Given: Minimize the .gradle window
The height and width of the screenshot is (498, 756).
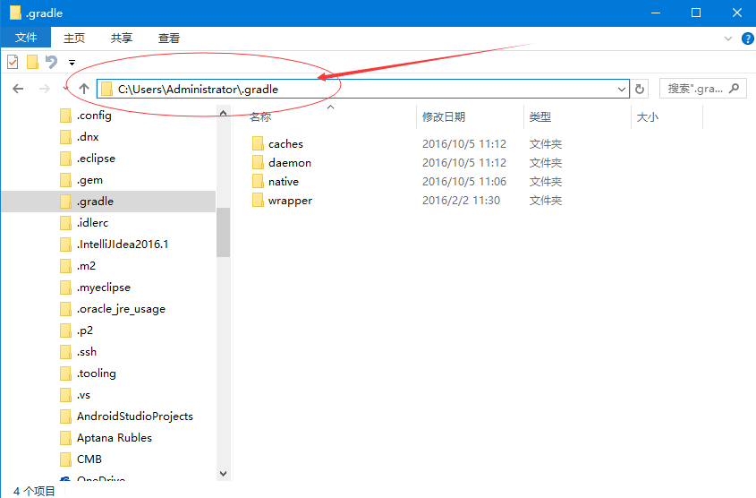Looking at the screenshot, I should tap(656, 13).
